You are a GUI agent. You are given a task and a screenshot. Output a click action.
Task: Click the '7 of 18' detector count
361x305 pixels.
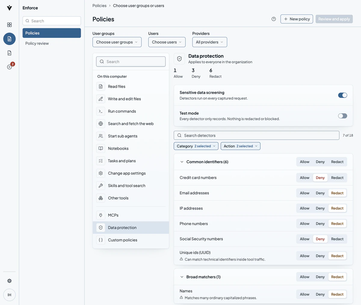point(348,136)
